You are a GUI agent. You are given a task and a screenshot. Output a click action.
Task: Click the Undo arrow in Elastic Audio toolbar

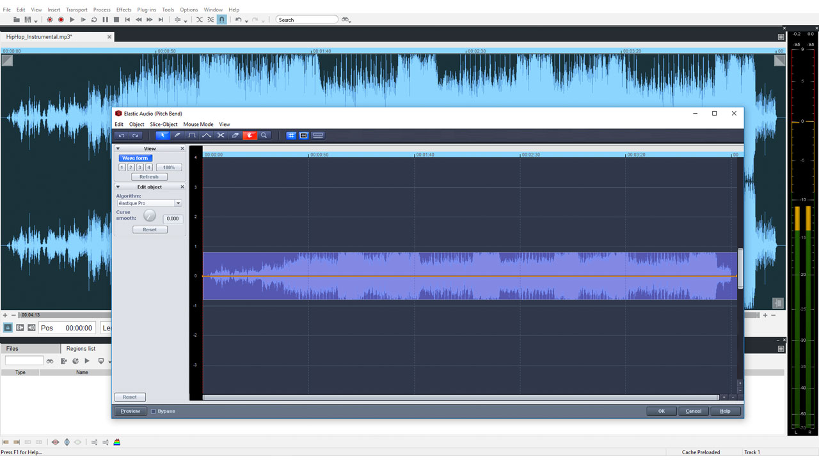122,135
